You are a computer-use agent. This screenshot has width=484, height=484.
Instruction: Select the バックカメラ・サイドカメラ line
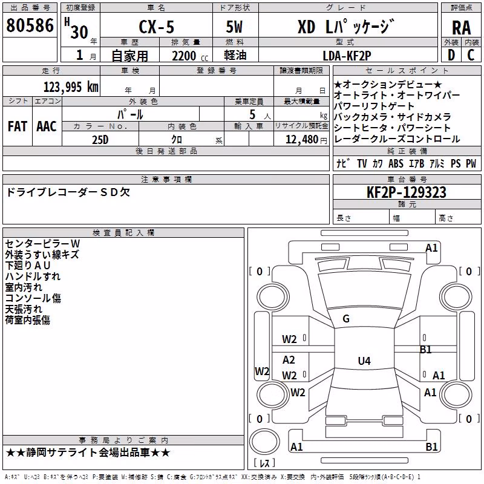[393, 117]
